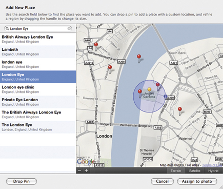Switch map view to Hybrid

[x=213, y=171]
